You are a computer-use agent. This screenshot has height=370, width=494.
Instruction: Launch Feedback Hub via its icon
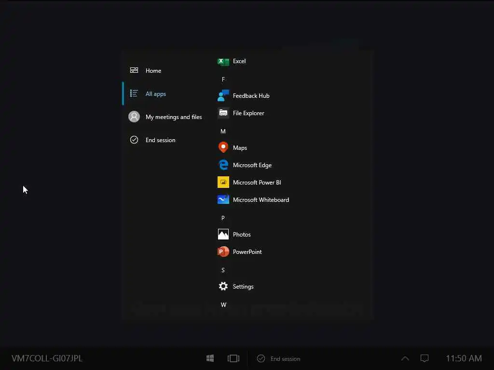click(x=223, y=96)
